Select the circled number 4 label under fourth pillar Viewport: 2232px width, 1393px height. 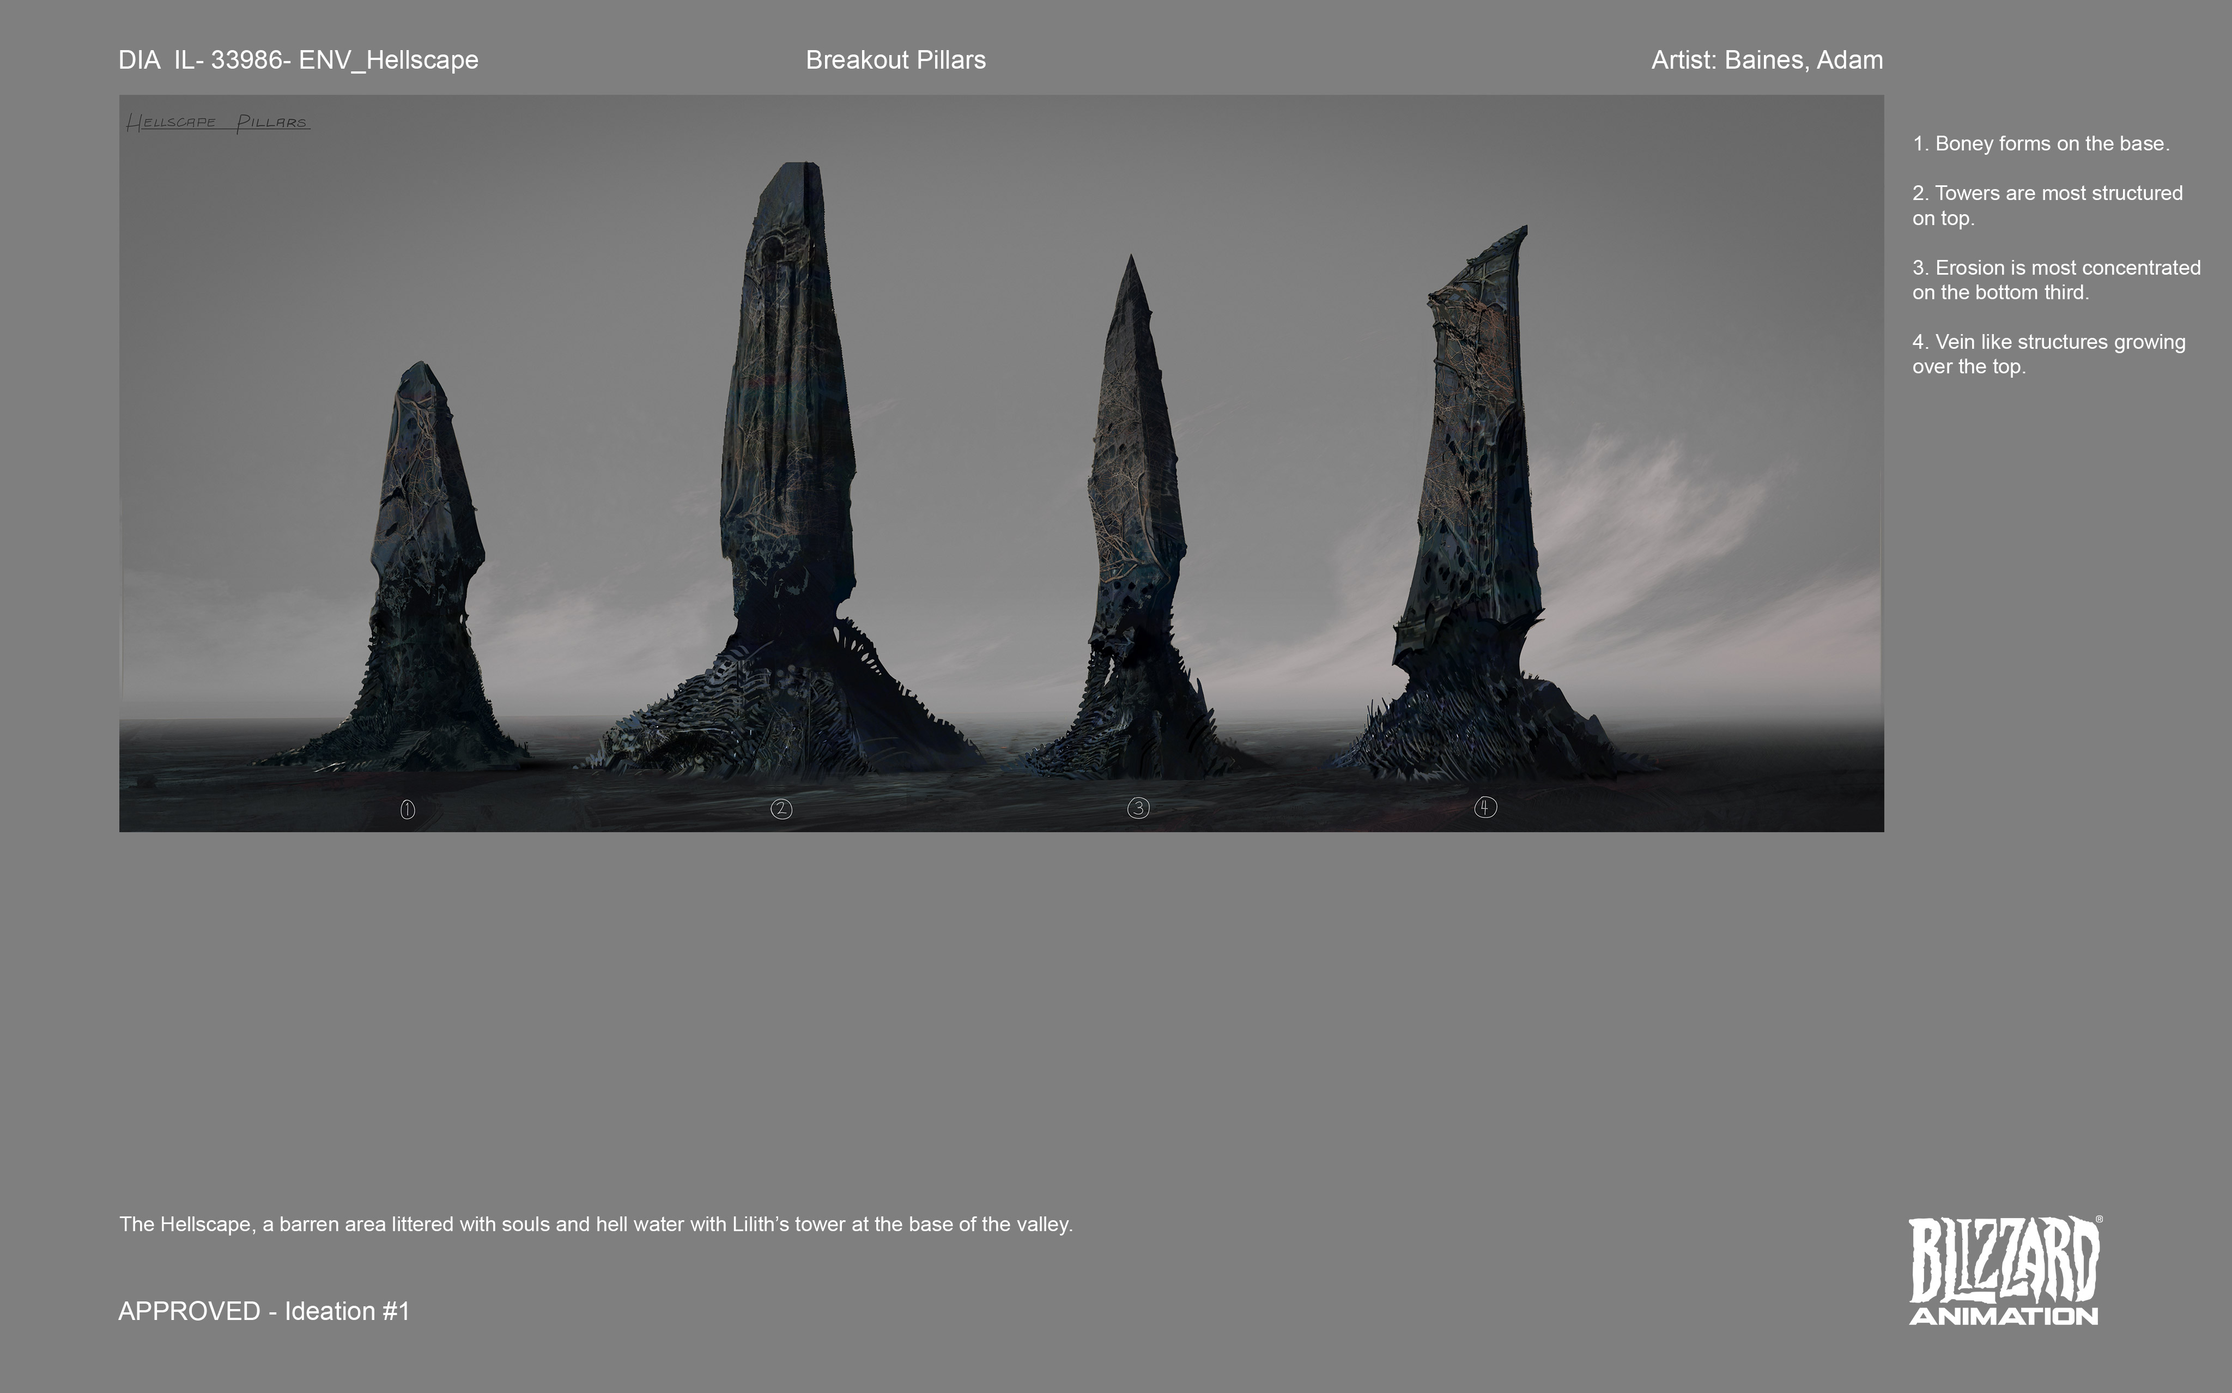(1486, 808)
